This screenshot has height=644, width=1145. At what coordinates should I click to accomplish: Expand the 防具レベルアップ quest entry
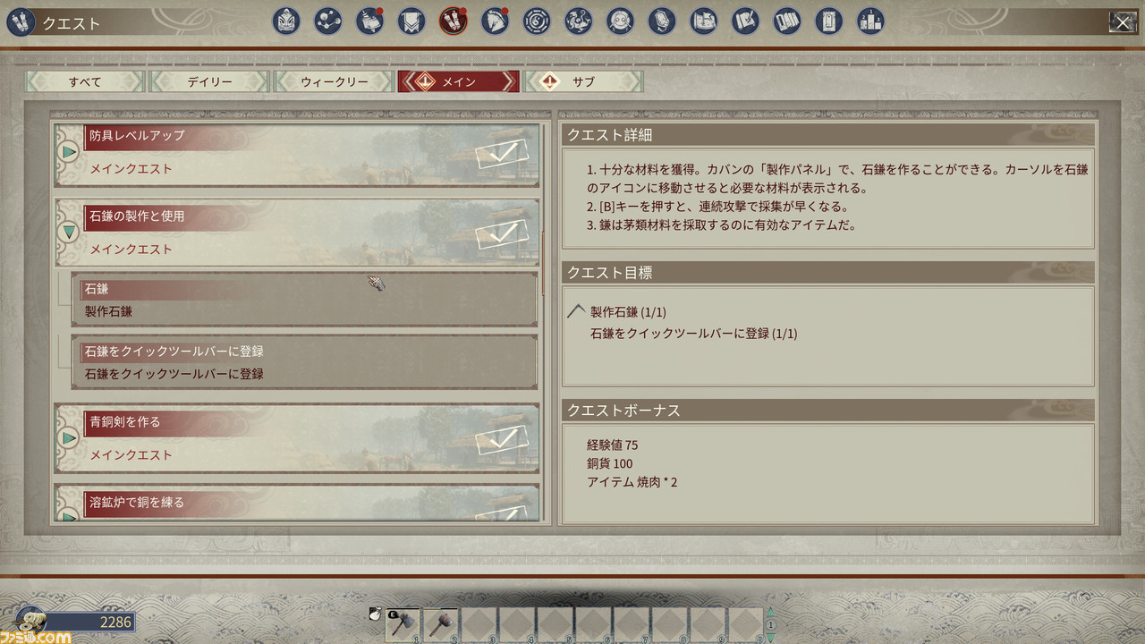click(x=69, y=152)
